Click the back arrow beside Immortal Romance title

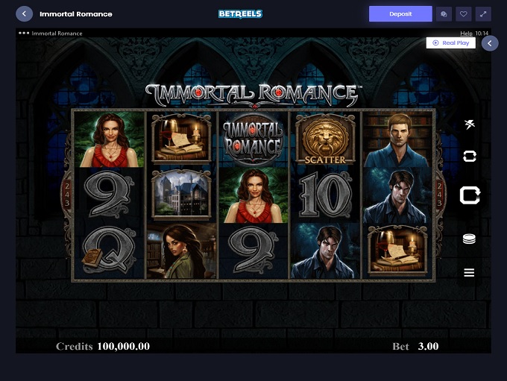coord(25,14)
